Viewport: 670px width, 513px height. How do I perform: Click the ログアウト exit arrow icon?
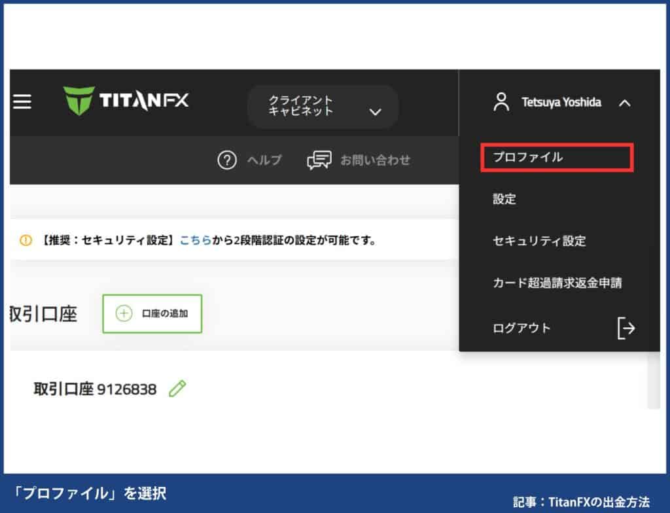point(626,328)
